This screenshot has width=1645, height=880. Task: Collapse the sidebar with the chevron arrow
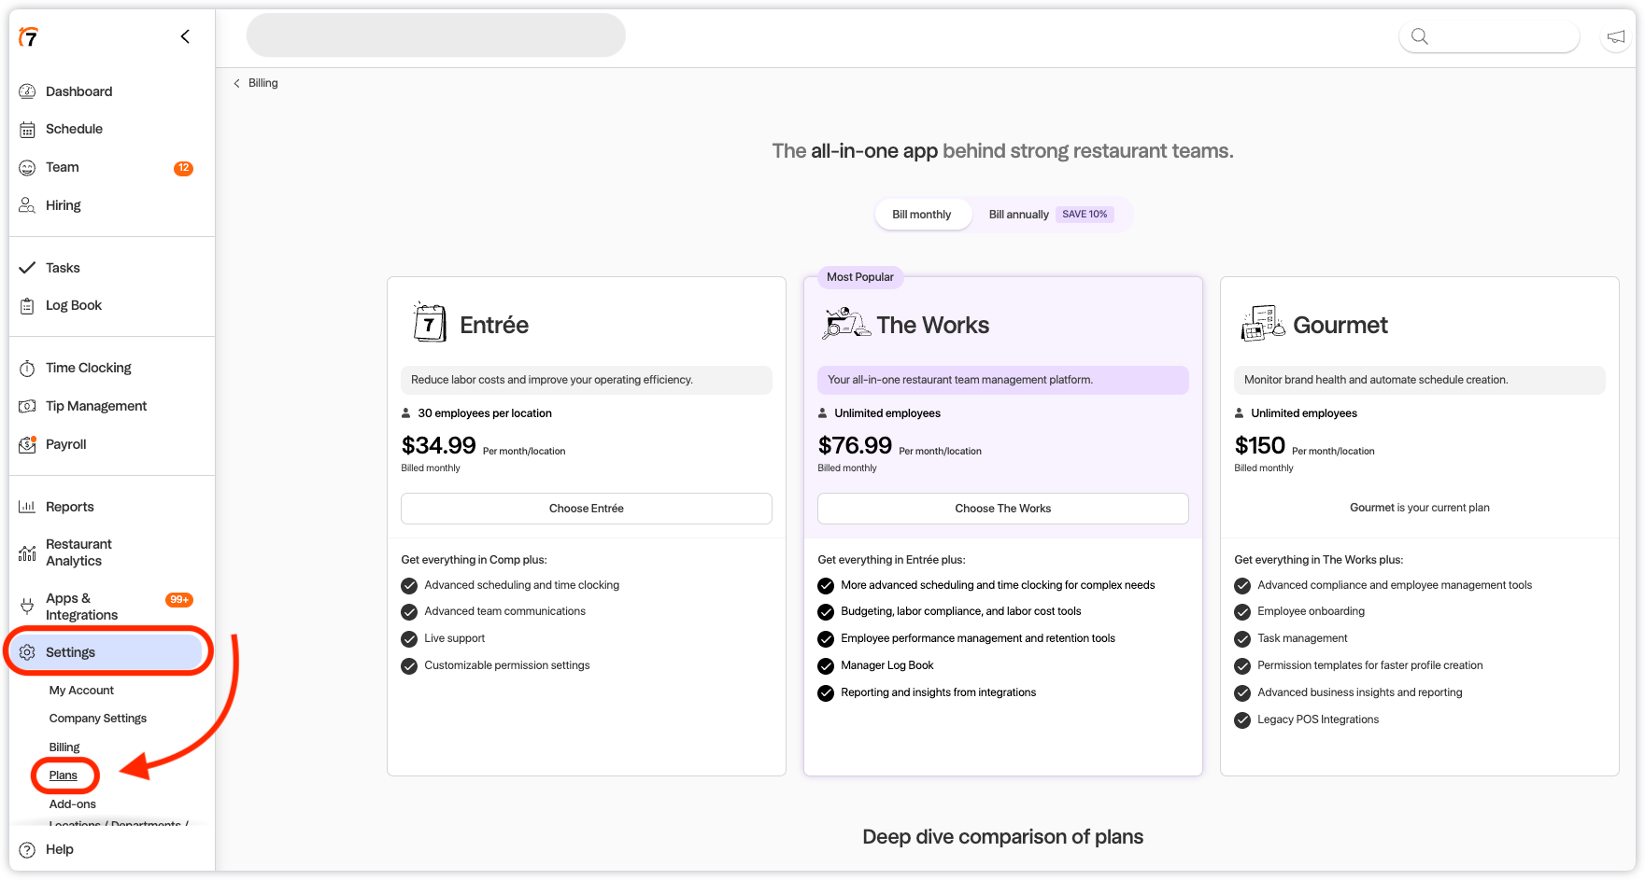pyautogui.click(x=185, y=36)
